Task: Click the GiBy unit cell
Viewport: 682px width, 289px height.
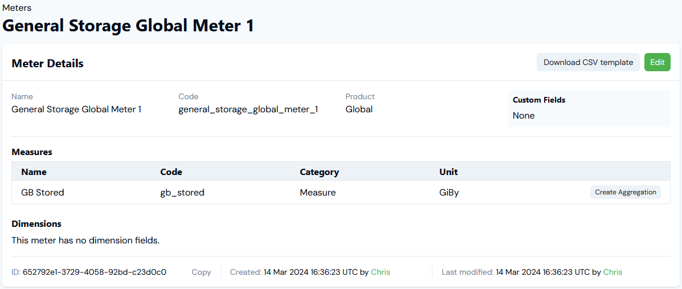Action: pos(449,192)
